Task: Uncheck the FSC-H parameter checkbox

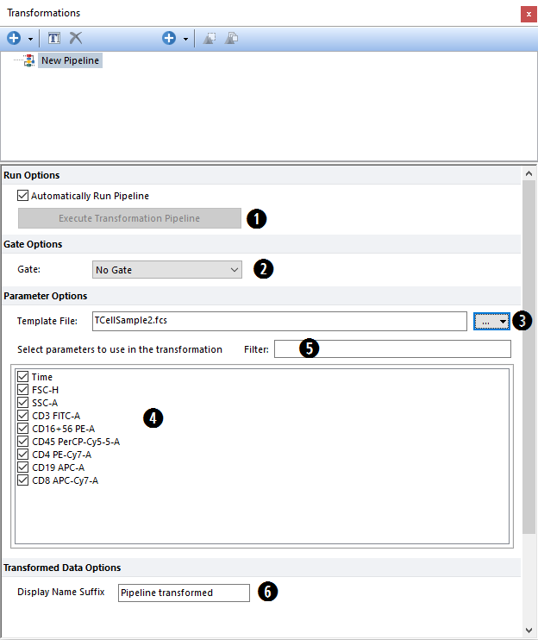Action: pyautogui.click(x=22, y=389)
